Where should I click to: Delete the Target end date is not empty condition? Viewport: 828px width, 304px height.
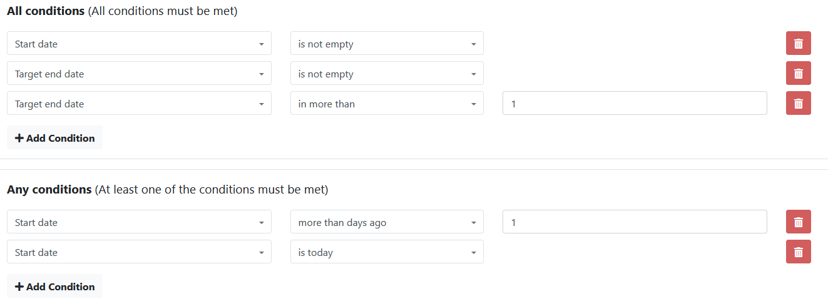[x=798, y=74]
